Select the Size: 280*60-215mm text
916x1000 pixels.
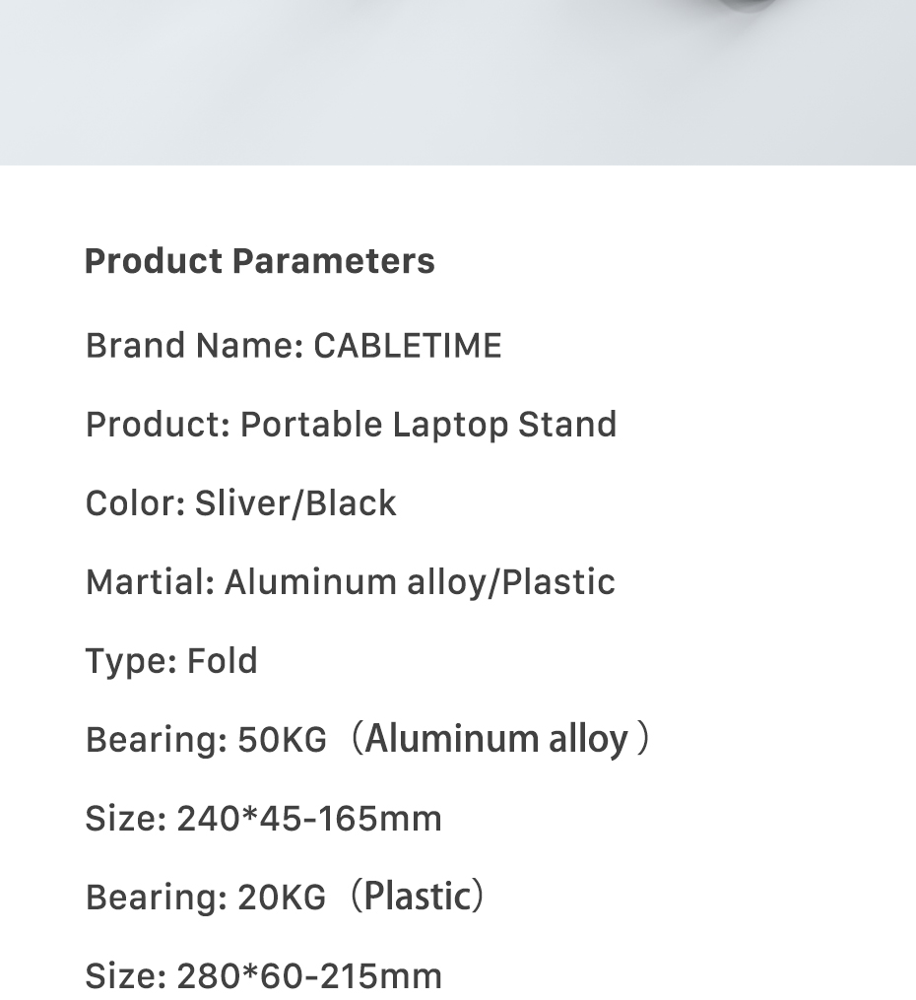coord(263,975)
